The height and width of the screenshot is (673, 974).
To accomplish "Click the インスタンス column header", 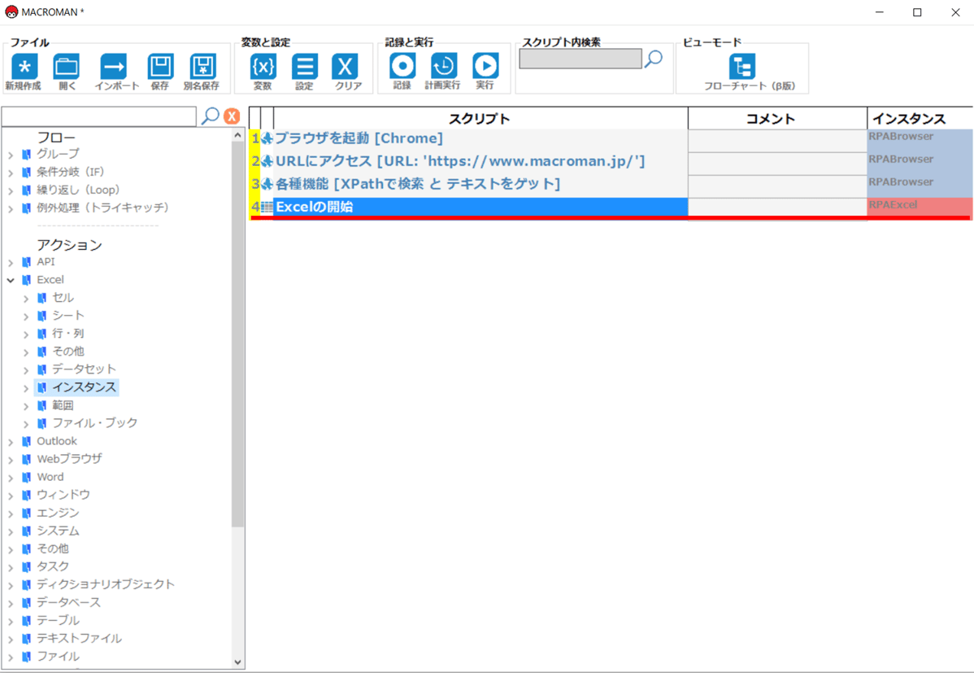I will pos(920,118).
